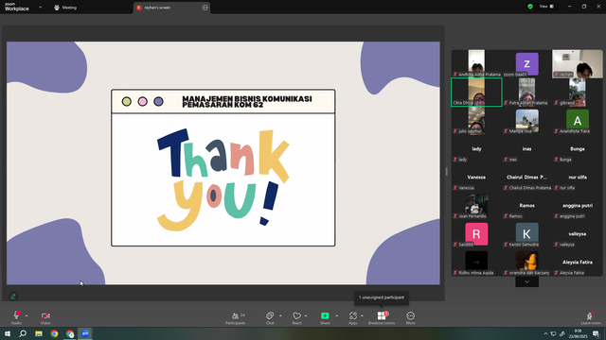Select Ramos's participant tile

pyautogui.click(x=527, y=206)
